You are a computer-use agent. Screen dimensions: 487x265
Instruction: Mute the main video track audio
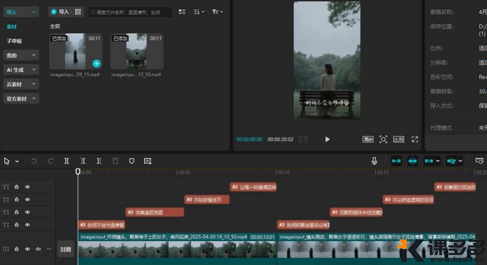click(38, 249)
